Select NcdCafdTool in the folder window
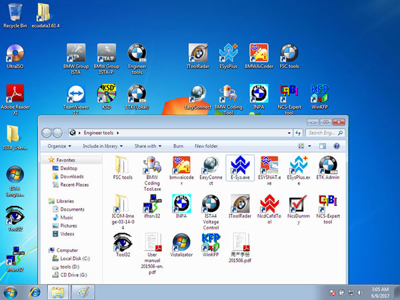 269,209
